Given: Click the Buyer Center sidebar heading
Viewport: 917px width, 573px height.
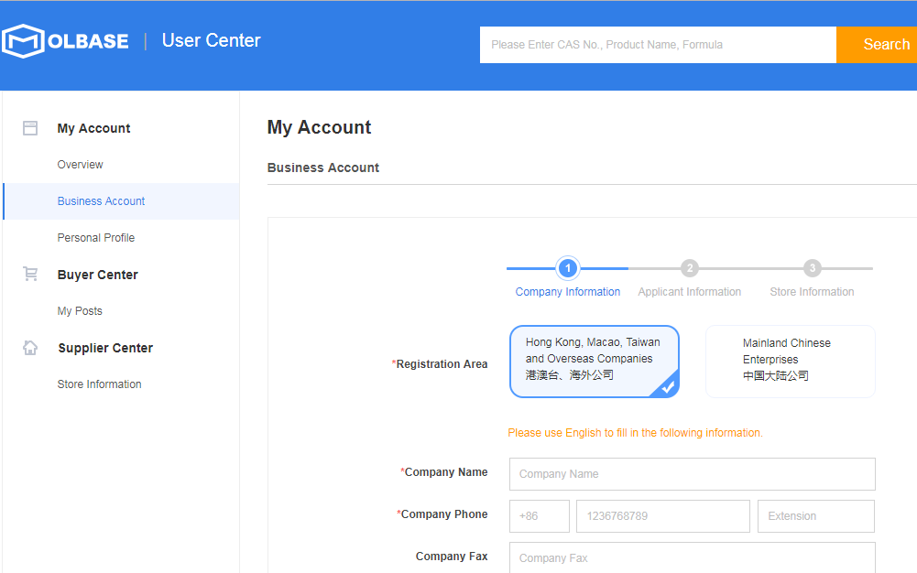Looking at the screenshot, I should tap(98, 275).
